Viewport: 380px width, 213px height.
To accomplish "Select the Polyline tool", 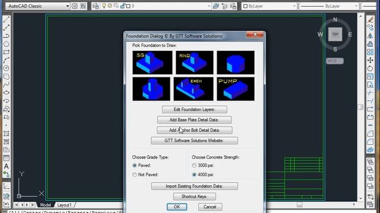I will tap(7, 35).
